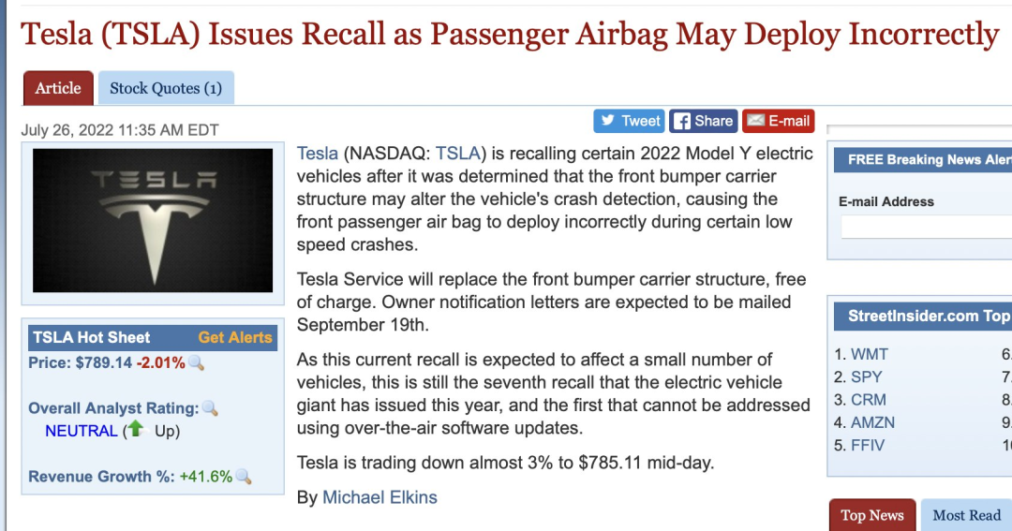This screenshot has height=531, width=1012.
Task: Open the Tesla company link in article
Action: 317,154
